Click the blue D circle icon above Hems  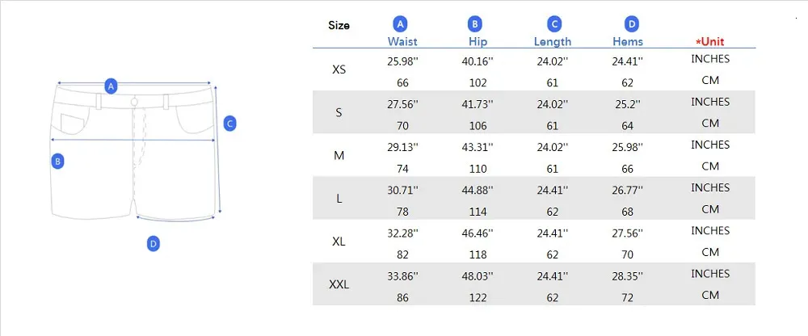coord(631,24)
